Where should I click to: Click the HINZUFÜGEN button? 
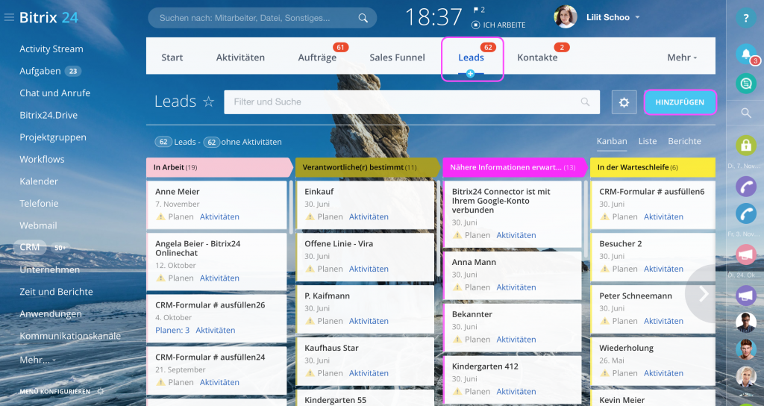[x=680, y=102]
